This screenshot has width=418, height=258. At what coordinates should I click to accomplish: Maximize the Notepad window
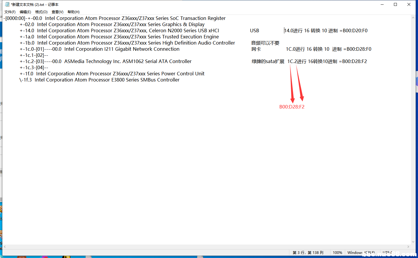click(x=395, y=4)
